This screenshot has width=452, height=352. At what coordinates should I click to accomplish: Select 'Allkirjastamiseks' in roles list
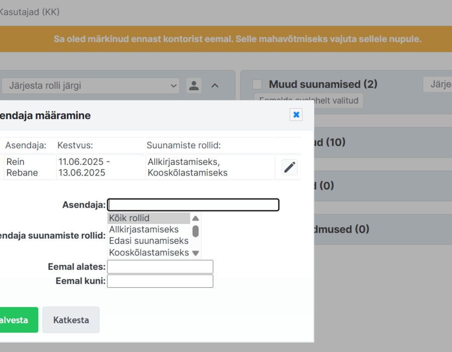click(149, 229)
